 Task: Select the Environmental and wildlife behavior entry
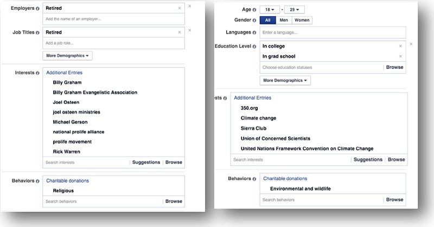pyautogui.click(x=301, y=189)
